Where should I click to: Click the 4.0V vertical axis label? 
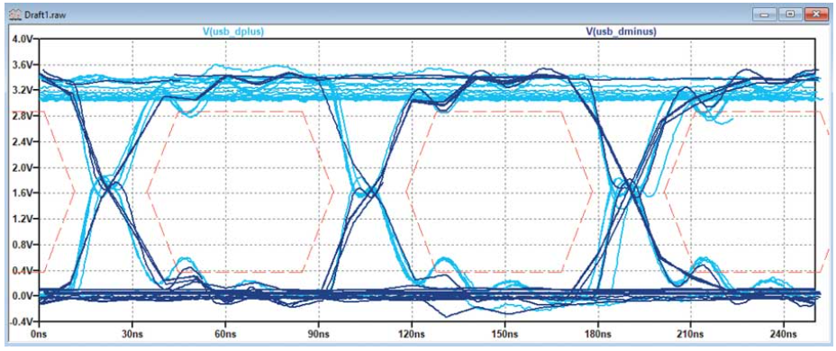pyautogui.click(x=23, y=39)
